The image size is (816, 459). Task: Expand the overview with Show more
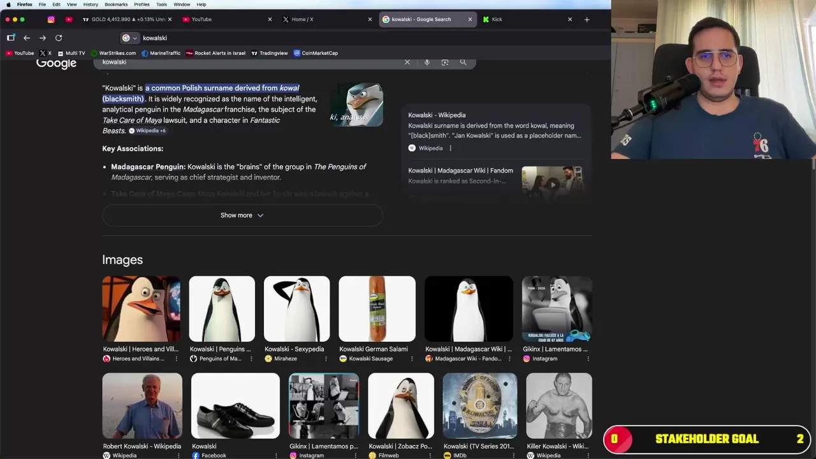coord(242,215)
